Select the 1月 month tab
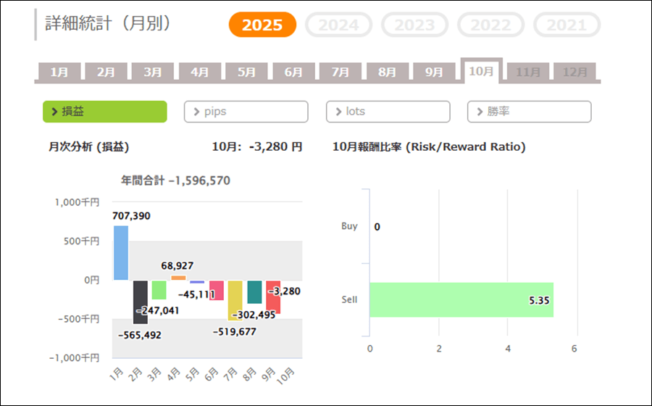Viewport: 652px width, 406px height. click(59, 72)
